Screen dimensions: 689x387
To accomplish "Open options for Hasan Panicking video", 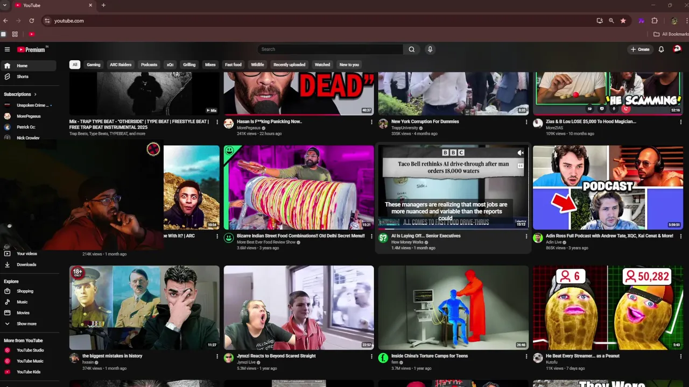I will (371, 122).
